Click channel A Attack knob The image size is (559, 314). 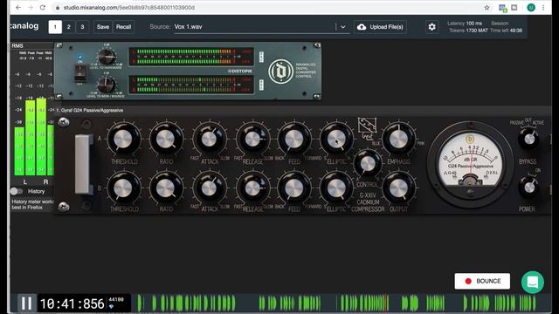tap(210, 139)
